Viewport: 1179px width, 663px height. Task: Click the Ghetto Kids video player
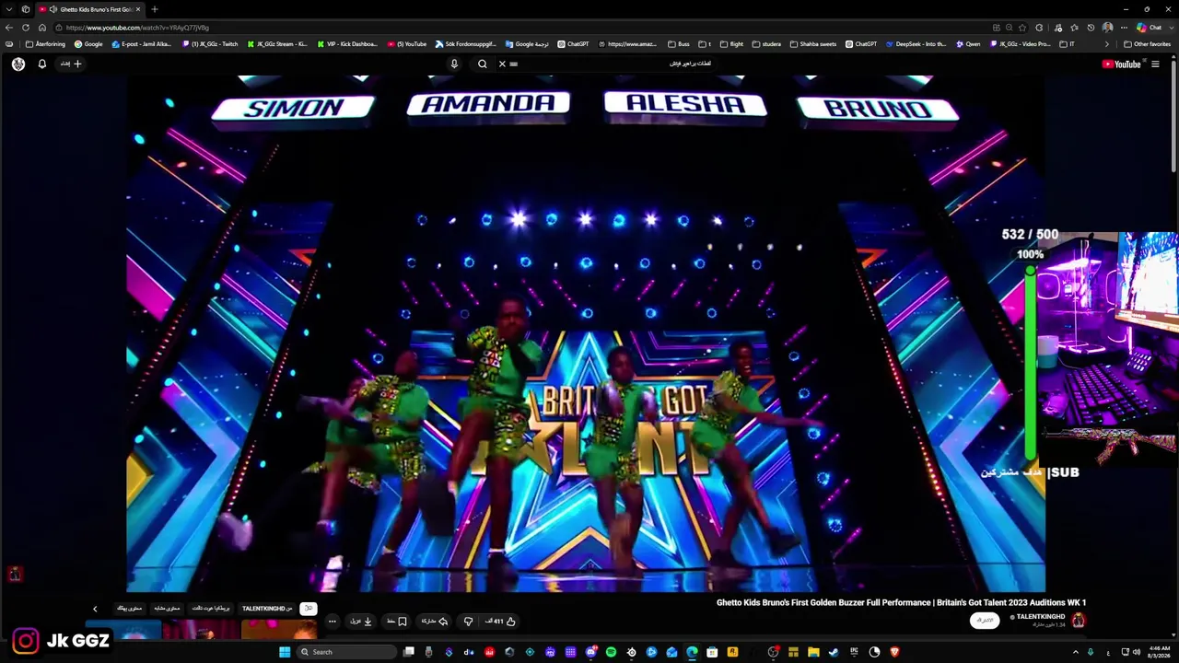pos(586,333)
